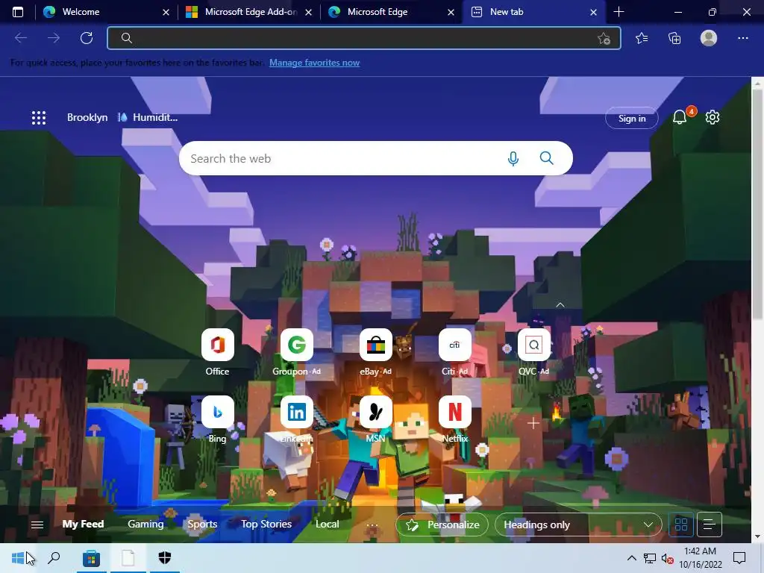
Task: Select the My Feed section
Action: click(x=83, y=525)
